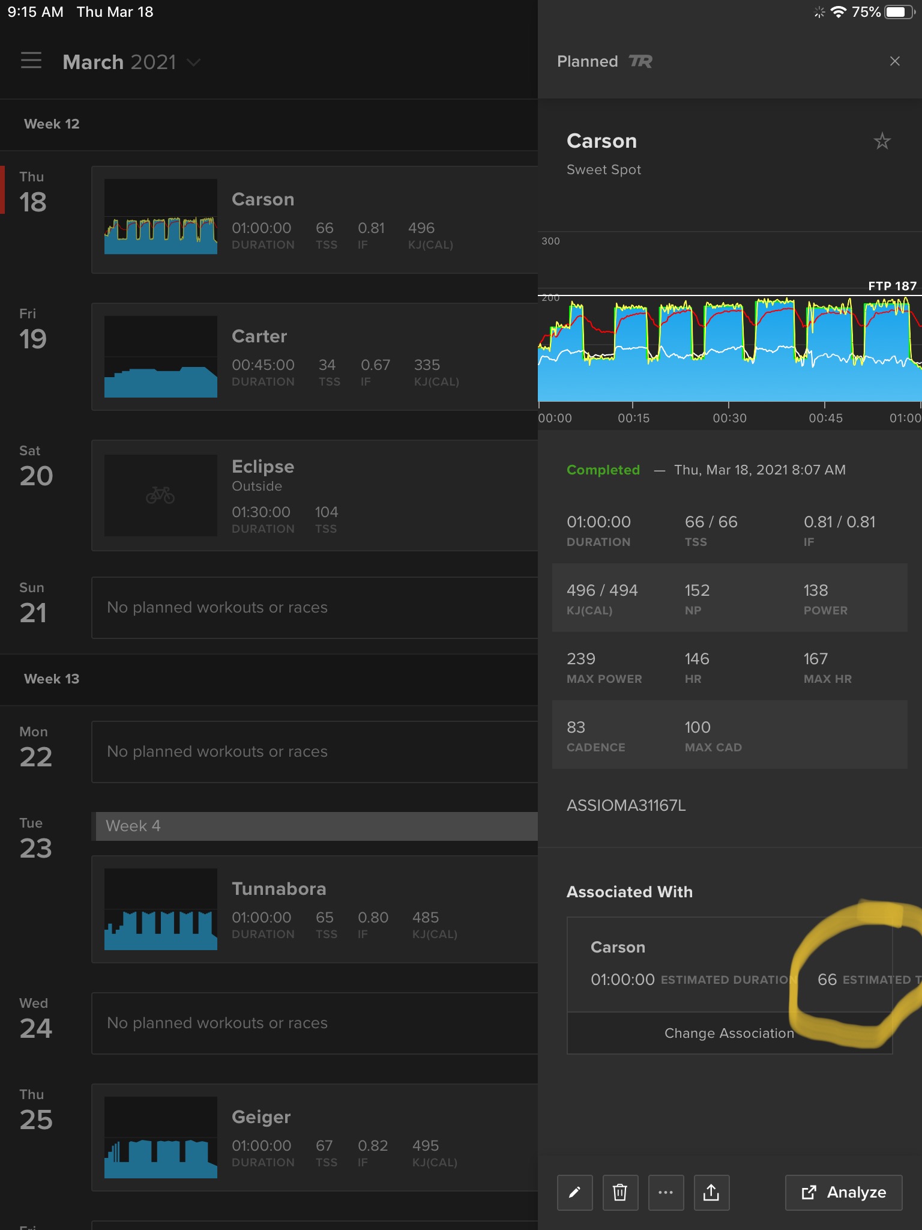
Task: Open the Geiger workout chart thumbnail
Action: pyautogui.click(x=161, y=1137)
